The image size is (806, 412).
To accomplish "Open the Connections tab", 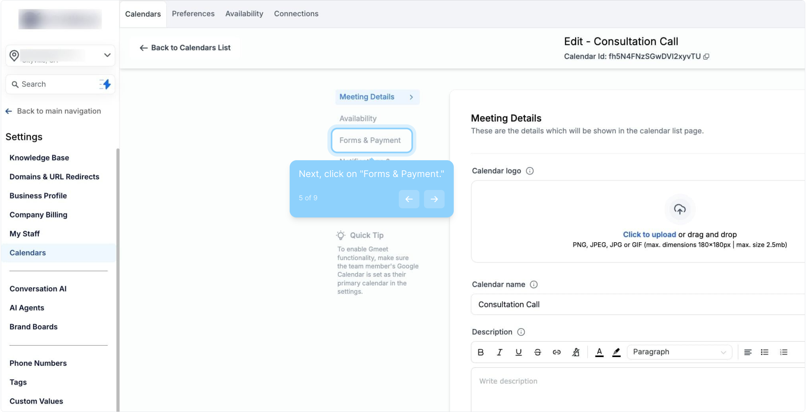I will 296,14.
